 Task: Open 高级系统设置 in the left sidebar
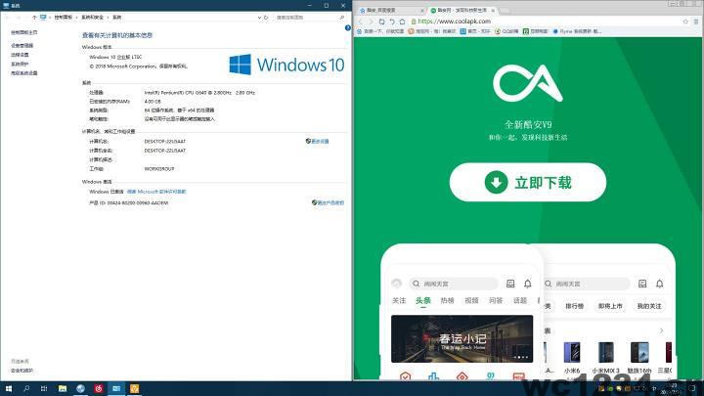[x=24, y=72]
